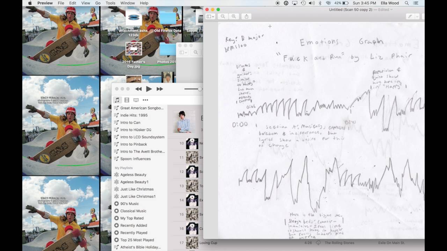Click the AirPlay display icon in the menu bar

(x=294, y=3)
